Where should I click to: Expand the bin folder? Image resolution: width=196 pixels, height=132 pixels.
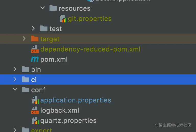[15, 69]
